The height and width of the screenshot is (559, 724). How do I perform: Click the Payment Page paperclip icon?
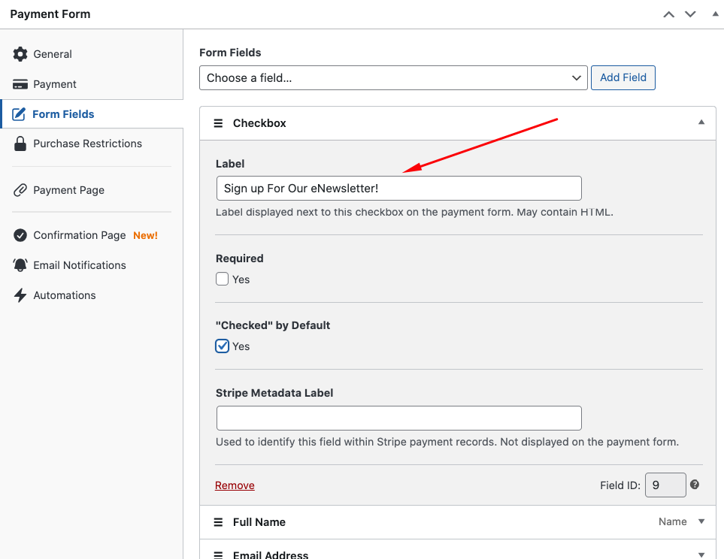(20, 190)
